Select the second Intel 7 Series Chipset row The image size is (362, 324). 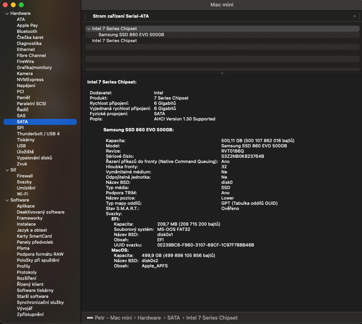point(114,41)
